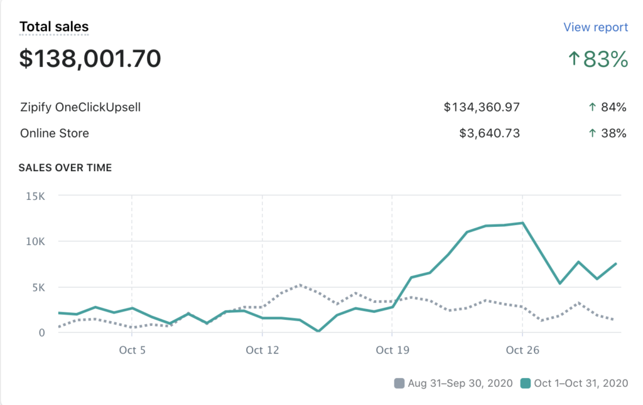
Task: Click the teal line peak at Oct 26
Action: (522, 223)
